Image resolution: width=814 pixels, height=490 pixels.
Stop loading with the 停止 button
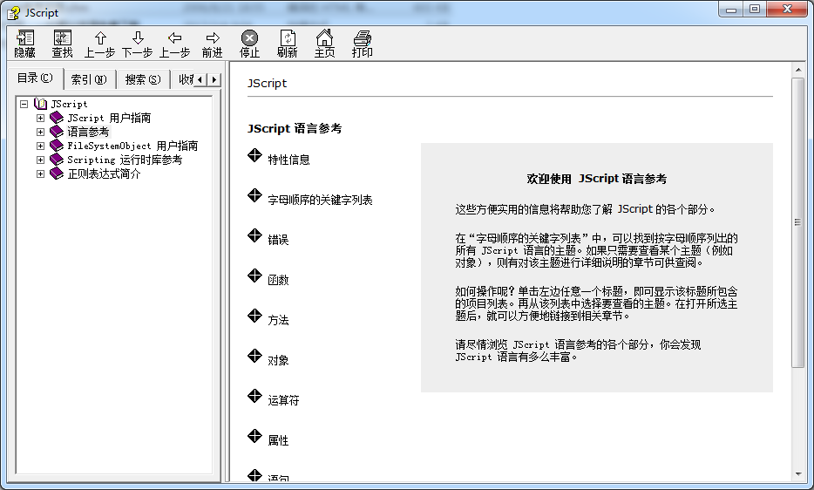250,44
